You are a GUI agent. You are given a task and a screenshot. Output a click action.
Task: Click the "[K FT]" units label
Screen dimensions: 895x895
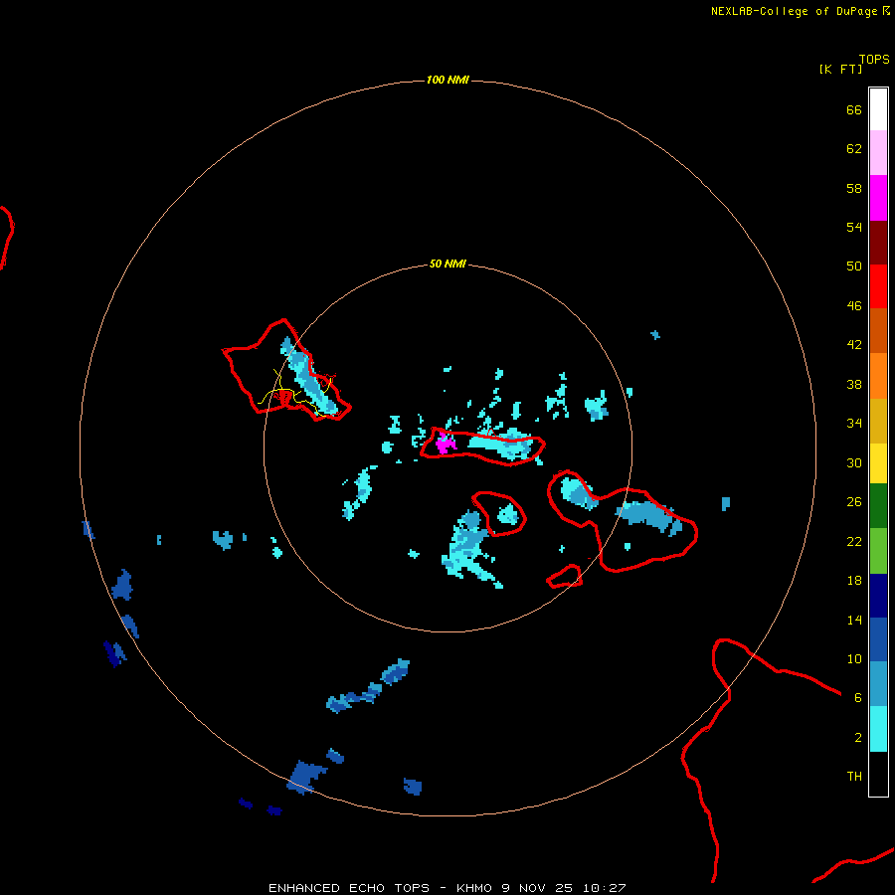pos(840,69)
